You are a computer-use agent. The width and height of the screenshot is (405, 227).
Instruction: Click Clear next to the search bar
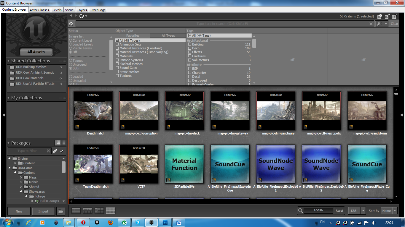coord(394,24)
